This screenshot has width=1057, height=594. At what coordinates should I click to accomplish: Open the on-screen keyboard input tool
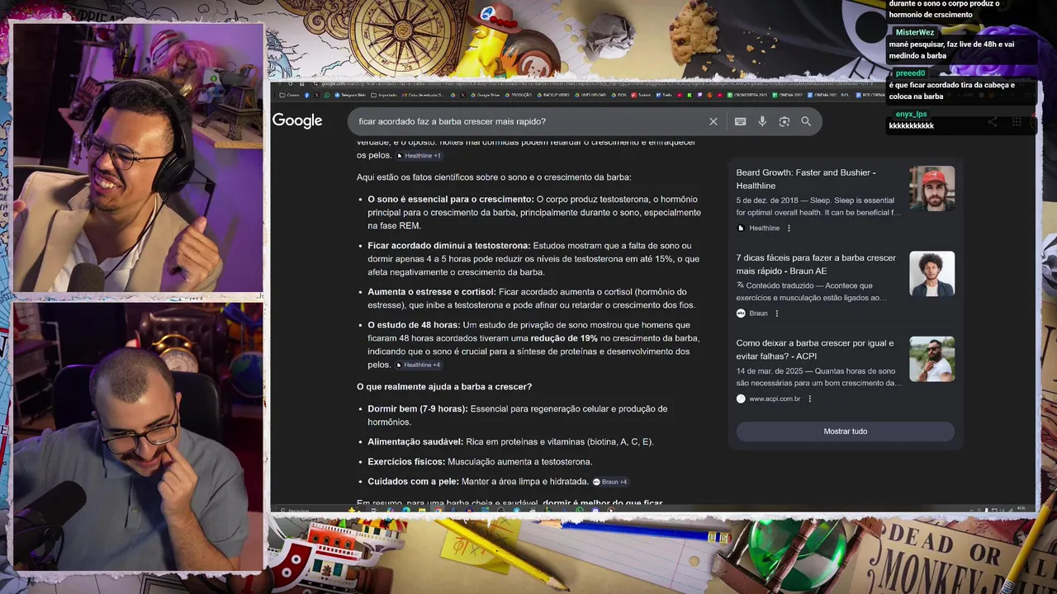click(740, 121)
